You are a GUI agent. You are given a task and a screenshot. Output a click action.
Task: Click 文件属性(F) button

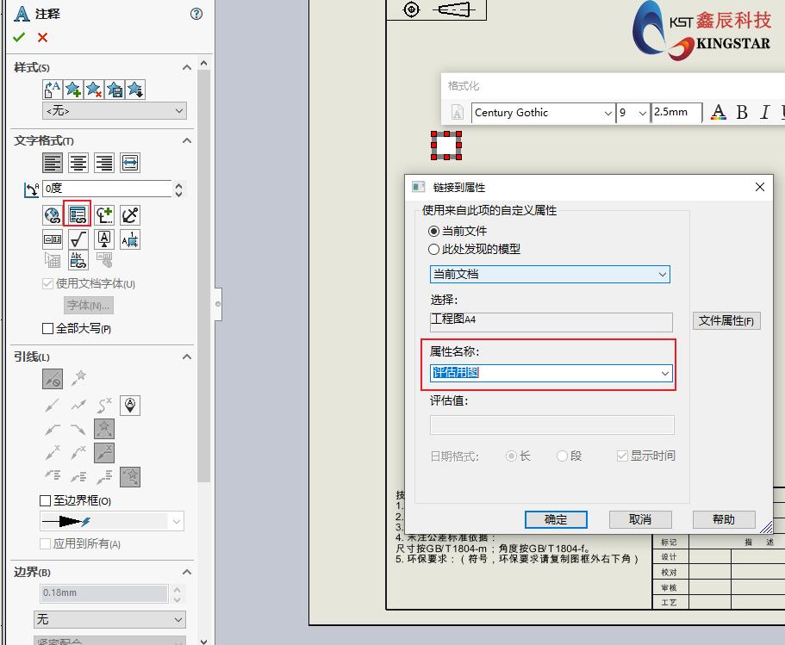[726, 320]
